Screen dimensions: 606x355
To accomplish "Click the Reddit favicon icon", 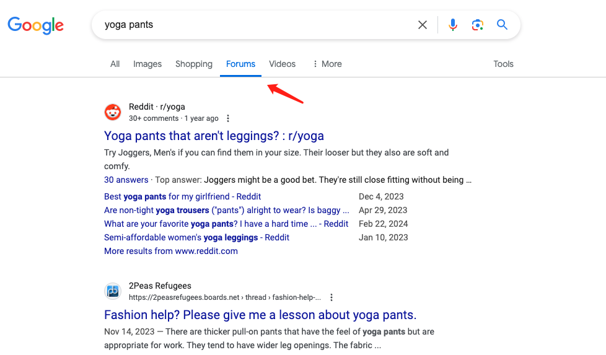I will pos(113,112).
